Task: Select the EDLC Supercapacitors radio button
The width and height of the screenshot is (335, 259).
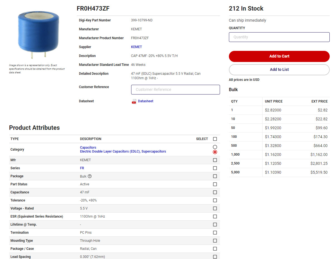Action: pos(215,152)
